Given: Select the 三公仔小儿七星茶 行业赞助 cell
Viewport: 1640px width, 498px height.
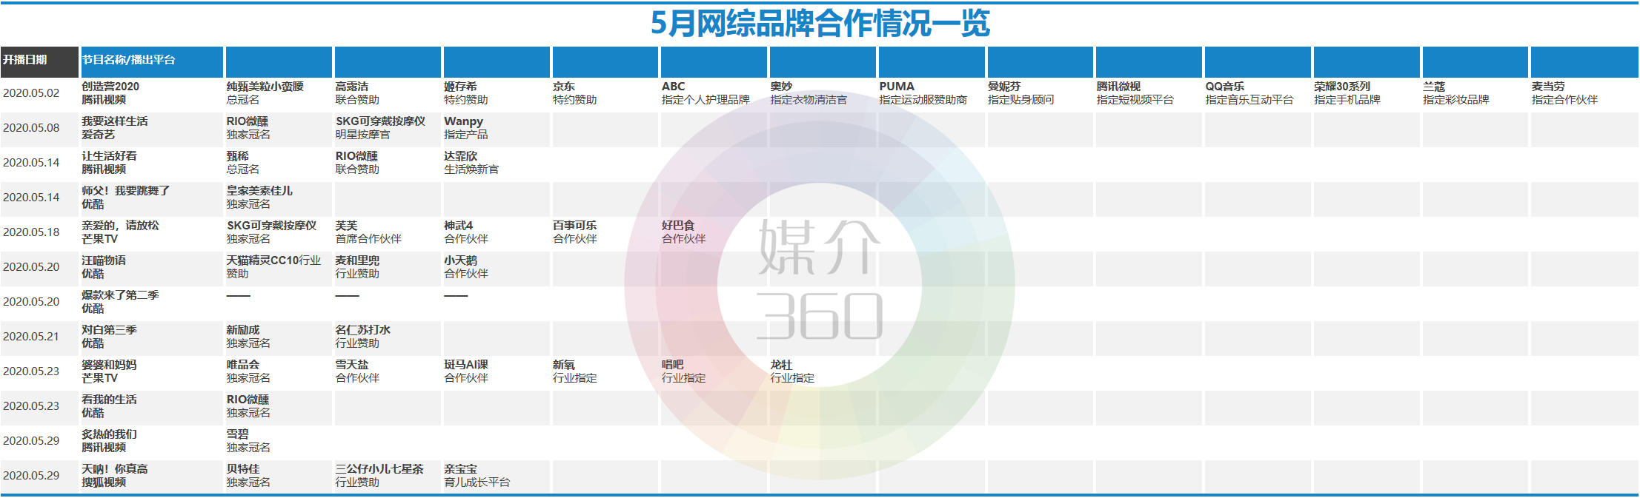Looking at the screenshot, I should 388,476.
